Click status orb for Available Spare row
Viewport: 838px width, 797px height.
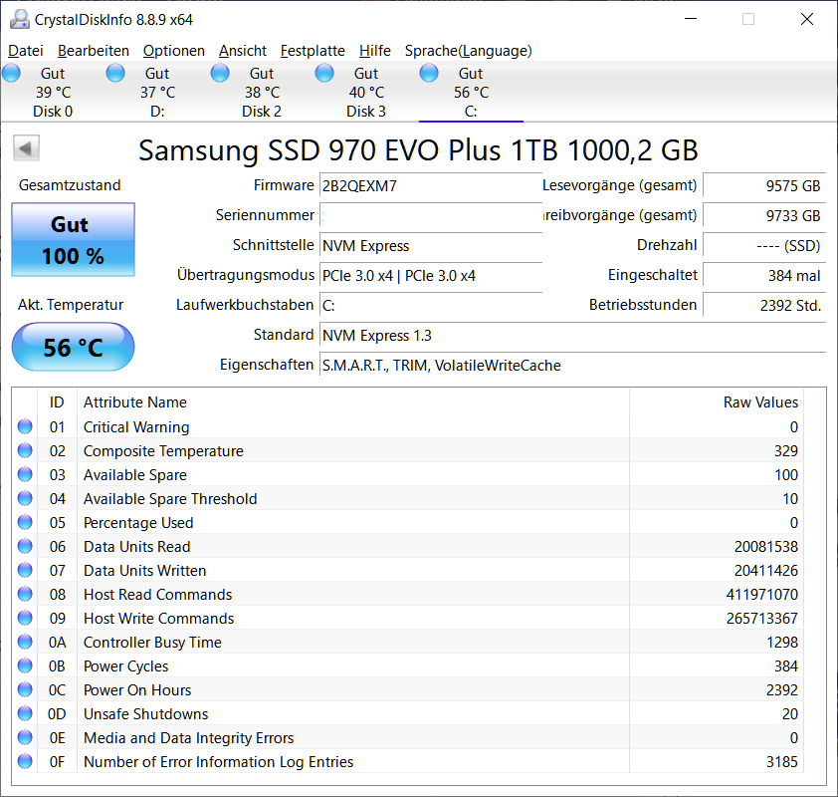(25, 474)
